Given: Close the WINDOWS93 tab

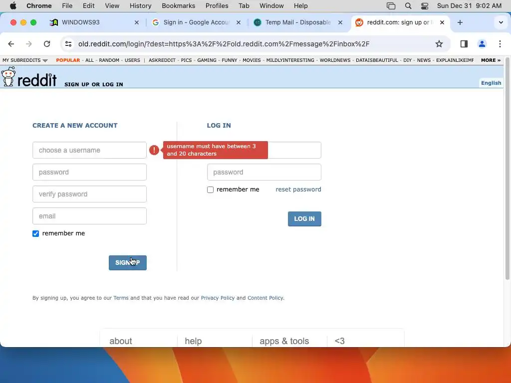Looking at the screenshot, I should coord(137,22).
